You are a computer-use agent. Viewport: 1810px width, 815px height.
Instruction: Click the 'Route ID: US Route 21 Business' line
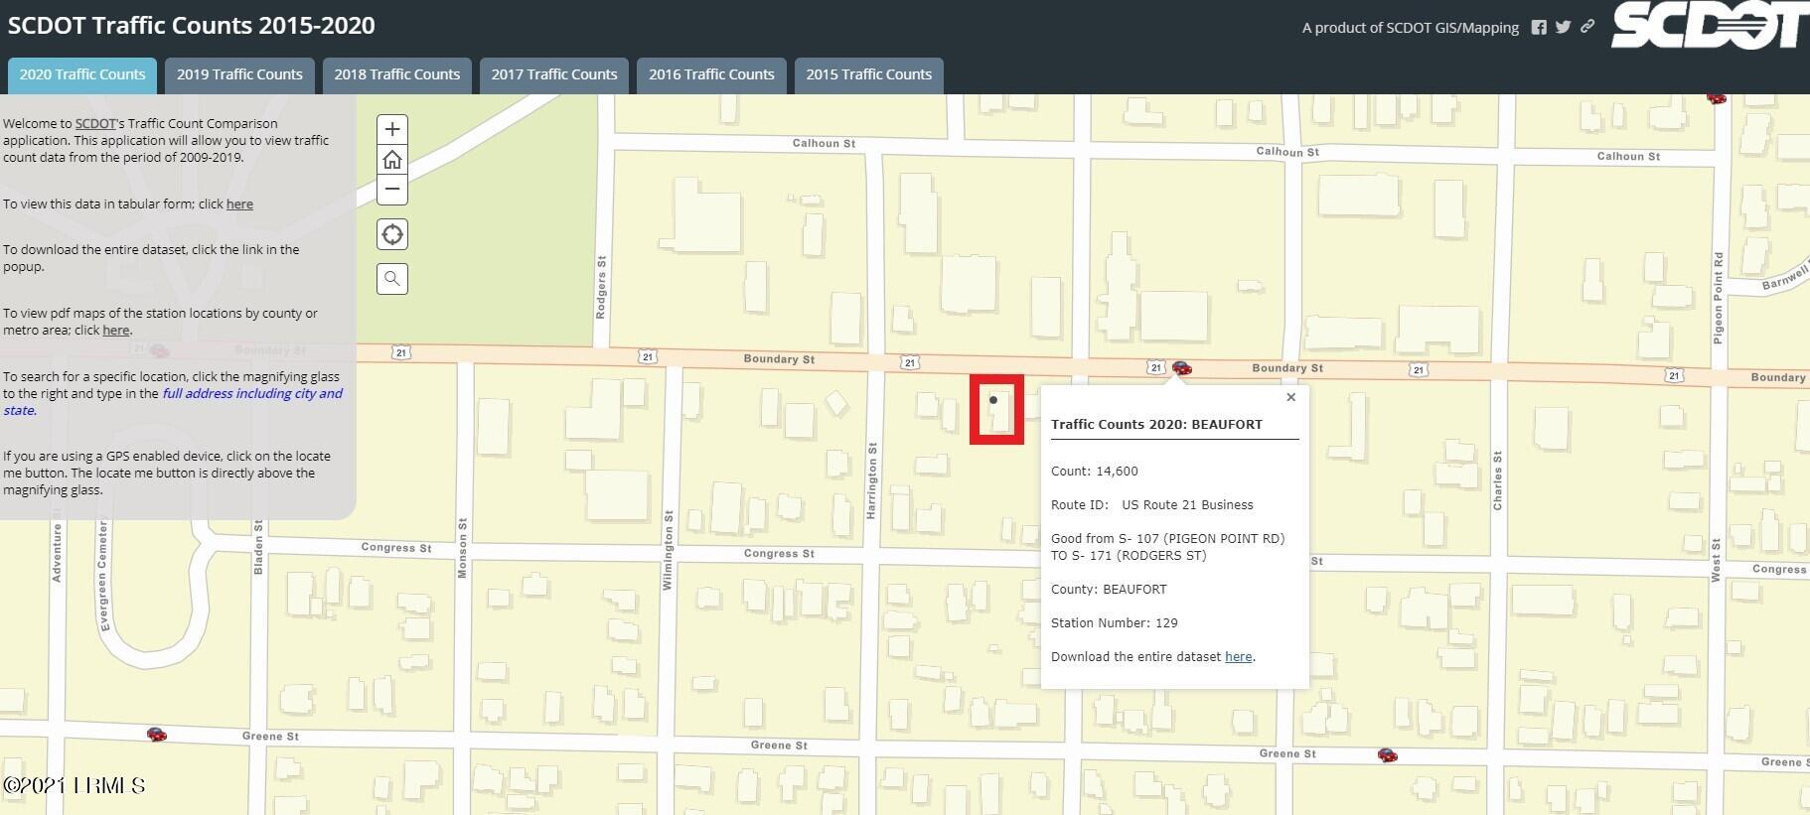pos(1152,505)
